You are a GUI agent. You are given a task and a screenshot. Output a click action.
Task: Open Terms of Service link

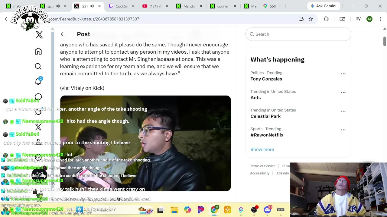click(263, 166)
